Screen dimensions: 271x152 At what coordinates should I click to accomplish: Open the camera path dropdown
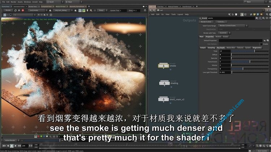tap(63, 10)
